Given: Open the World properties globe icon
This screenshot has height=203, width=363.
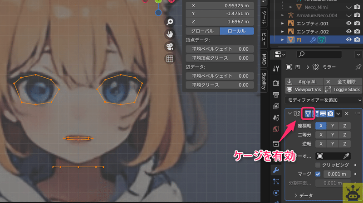Looking at the screenshot, I should pyautogui.click(x=276, y=129).
